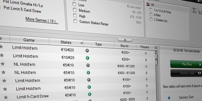Click €10/€20 stakes of 9-seat Limit Hold'em
The height and width of the screenshot is (101, 202).
pos(67,50)
